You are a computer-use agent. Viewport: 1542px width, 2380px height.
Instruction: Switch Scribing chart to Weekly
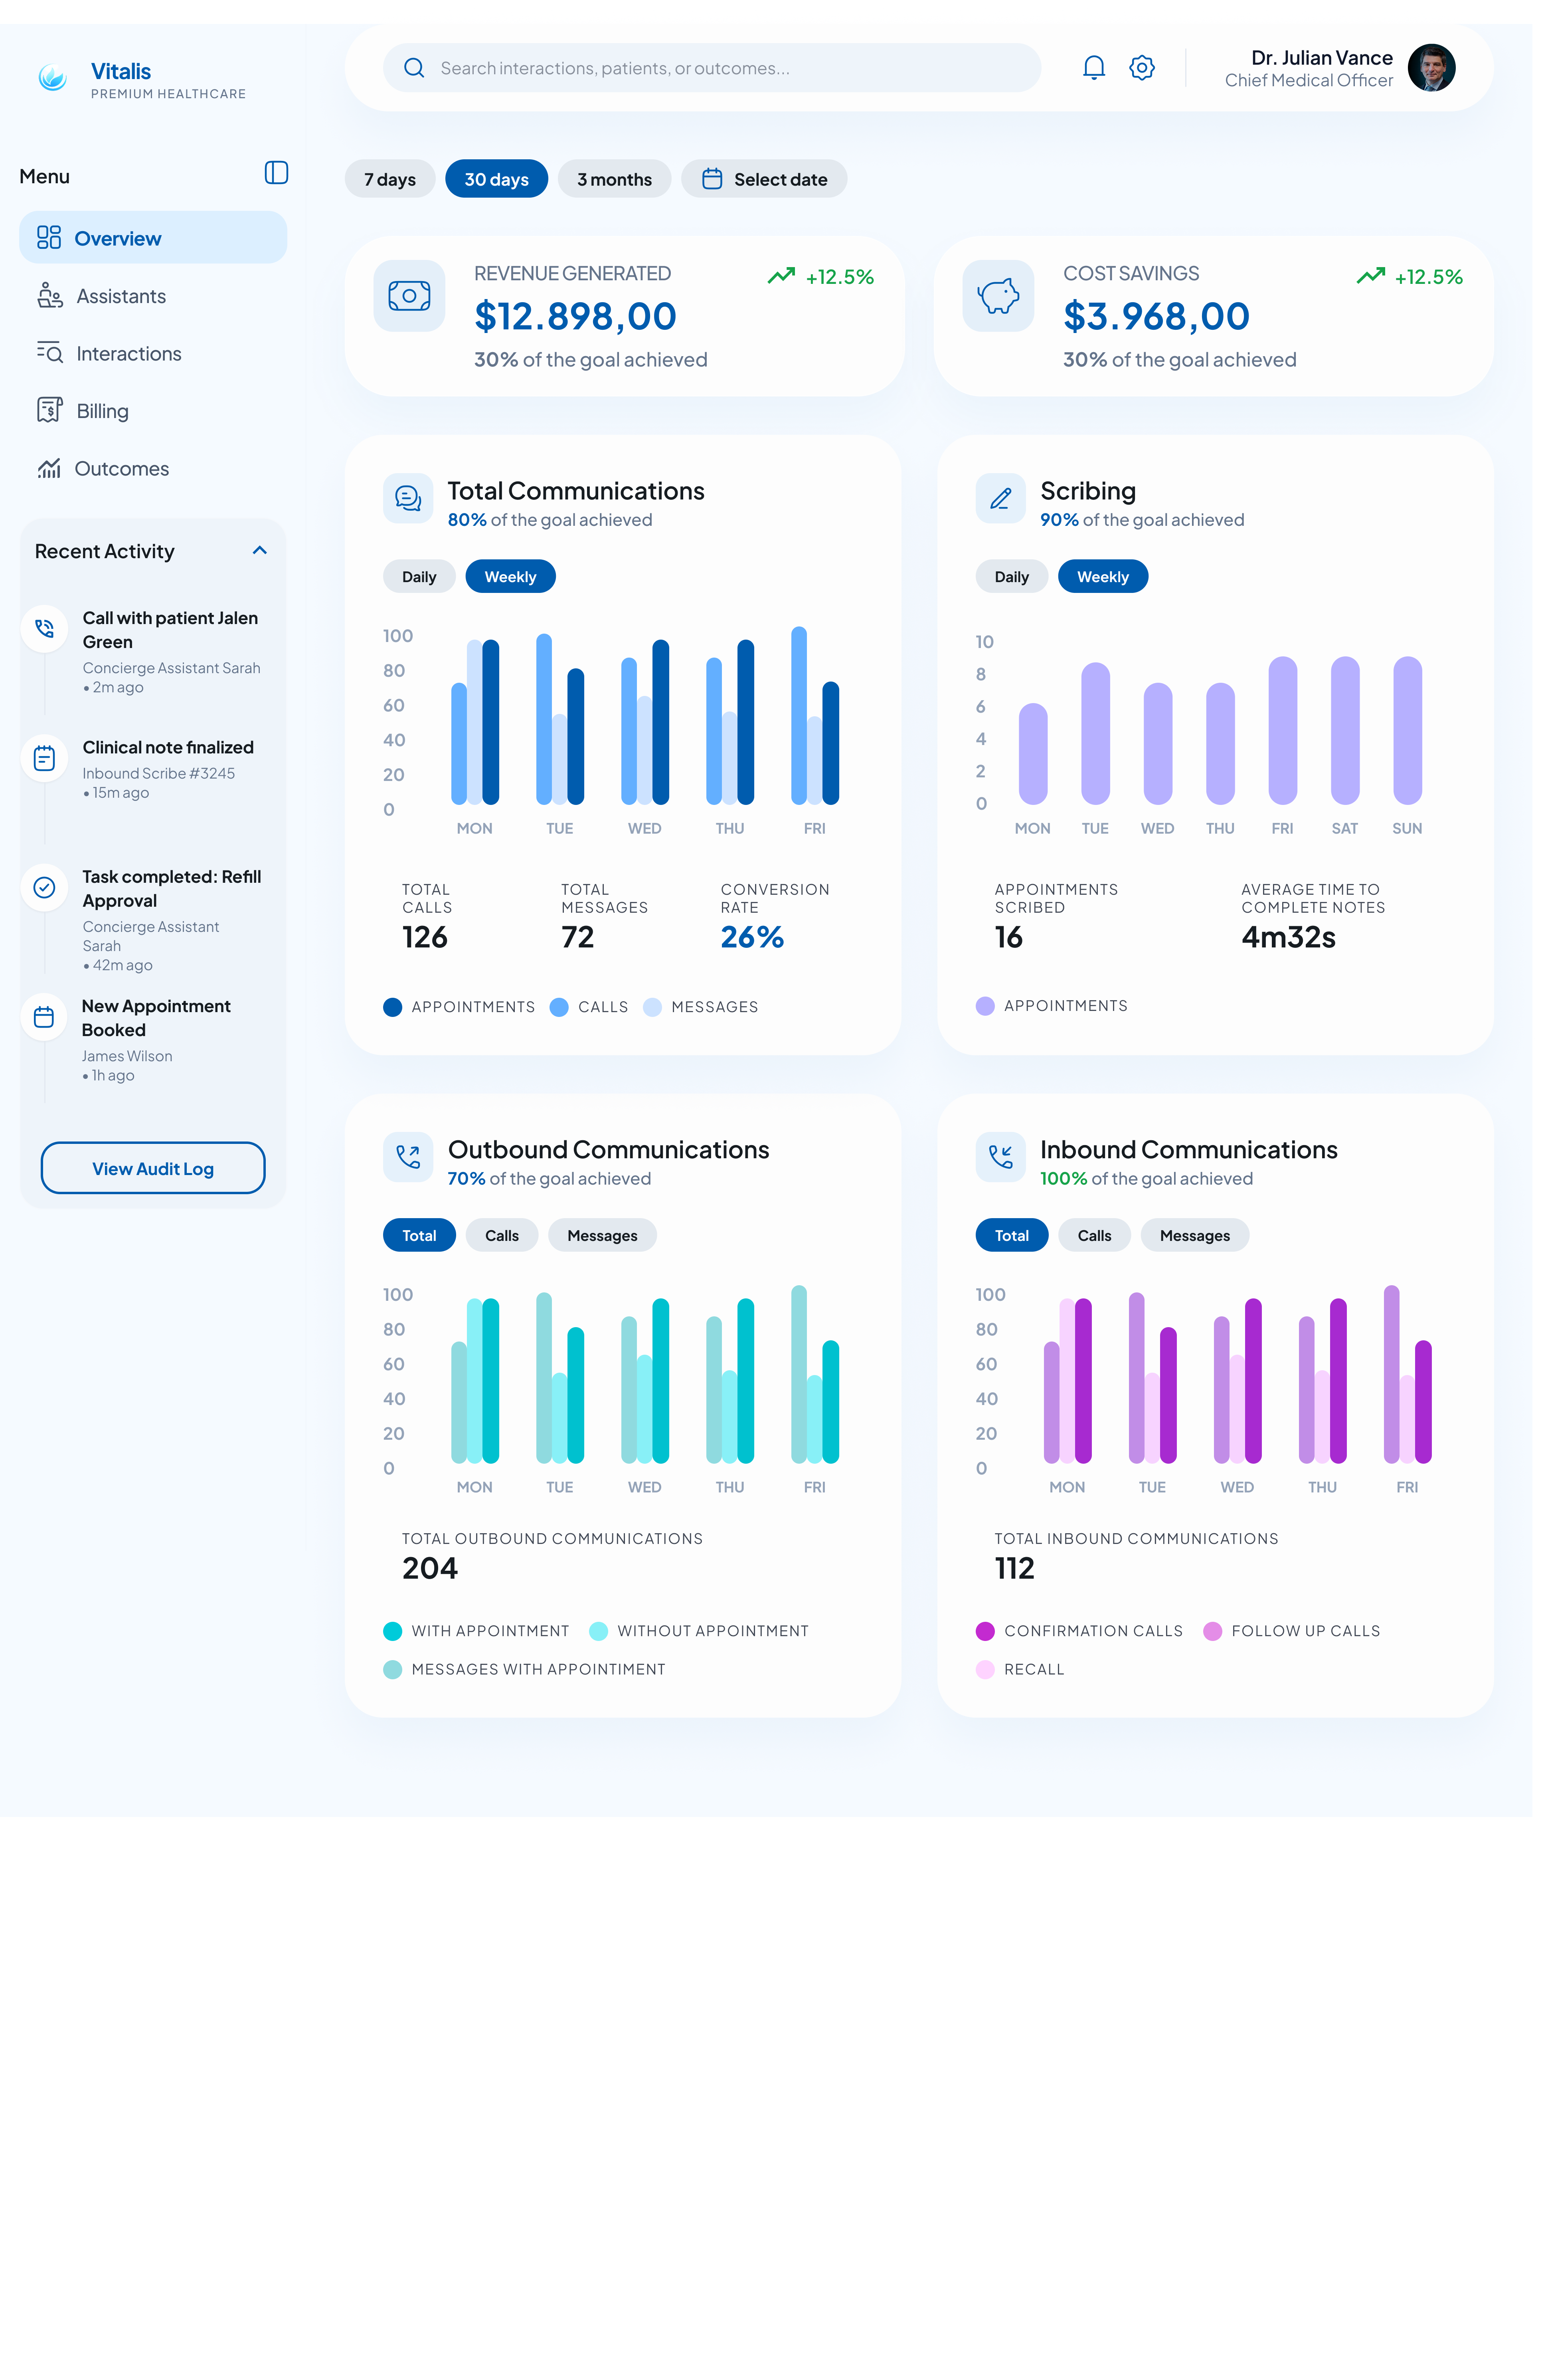pyautogui.click(x=1103, y=576)
